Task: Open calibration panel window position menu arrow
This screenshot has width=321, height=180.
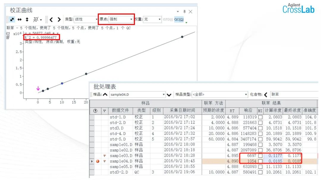Action: pos(178,12)
